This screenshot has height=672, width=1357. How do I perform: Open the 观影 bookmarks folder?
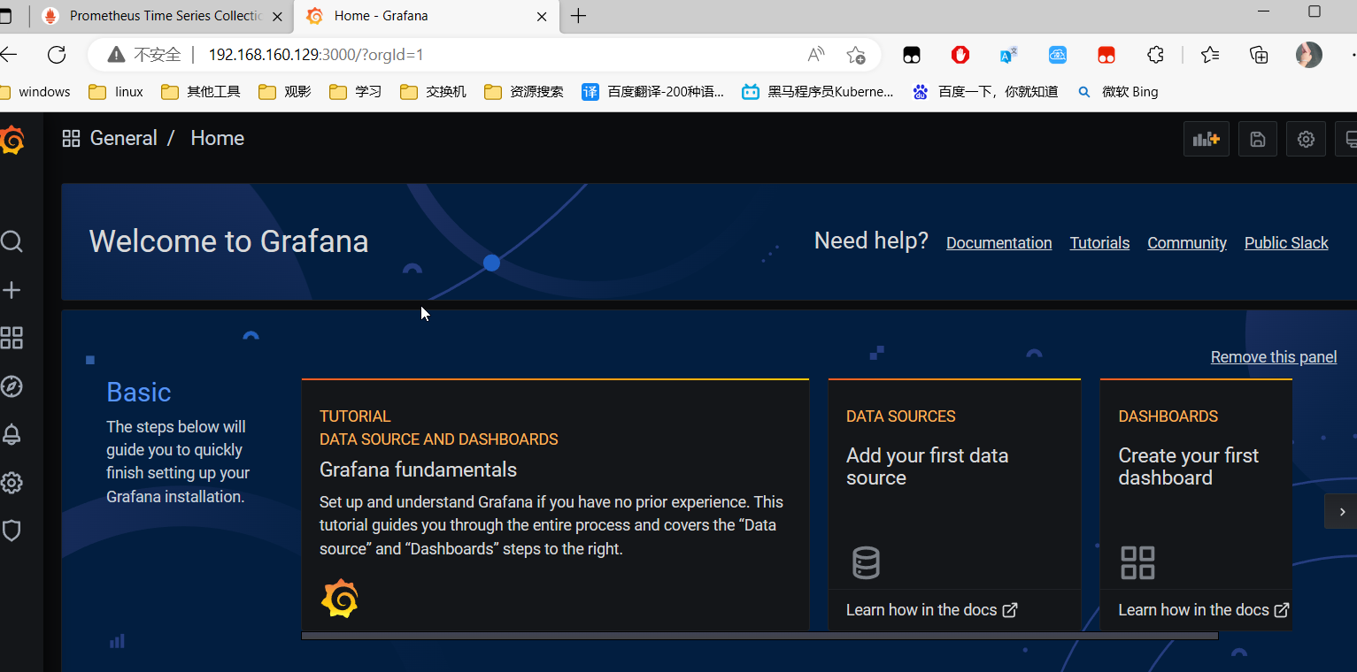pyautogui.click(x=284, y=92)
